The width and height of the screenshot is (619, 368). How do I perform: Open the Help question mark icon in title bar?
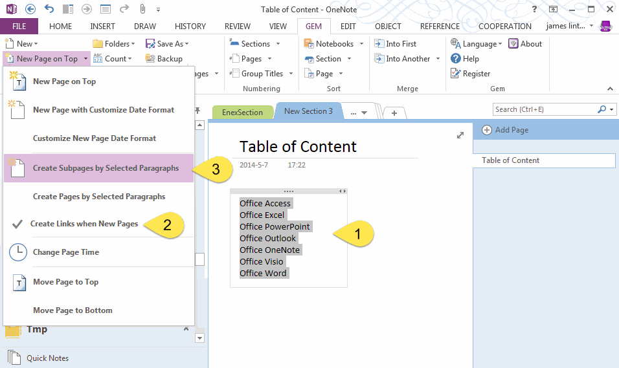click(535, 8)
